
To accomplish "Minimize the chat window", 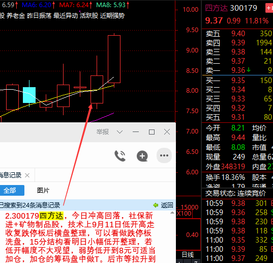I will 136,132.
